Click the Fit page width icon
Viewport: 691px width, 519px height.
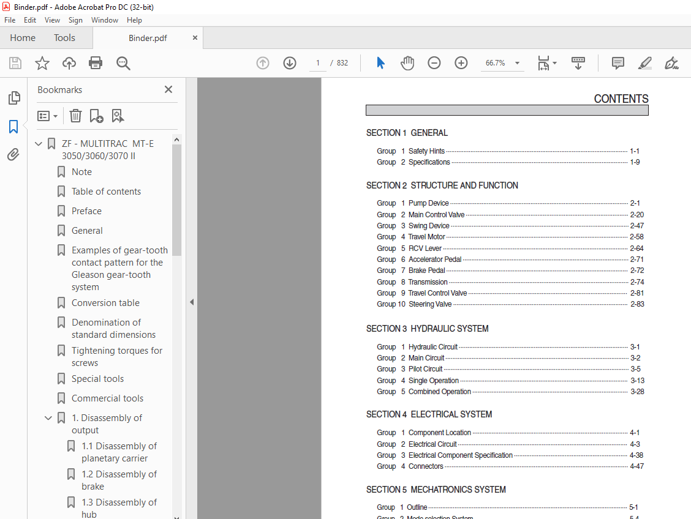tap(544, 63)
